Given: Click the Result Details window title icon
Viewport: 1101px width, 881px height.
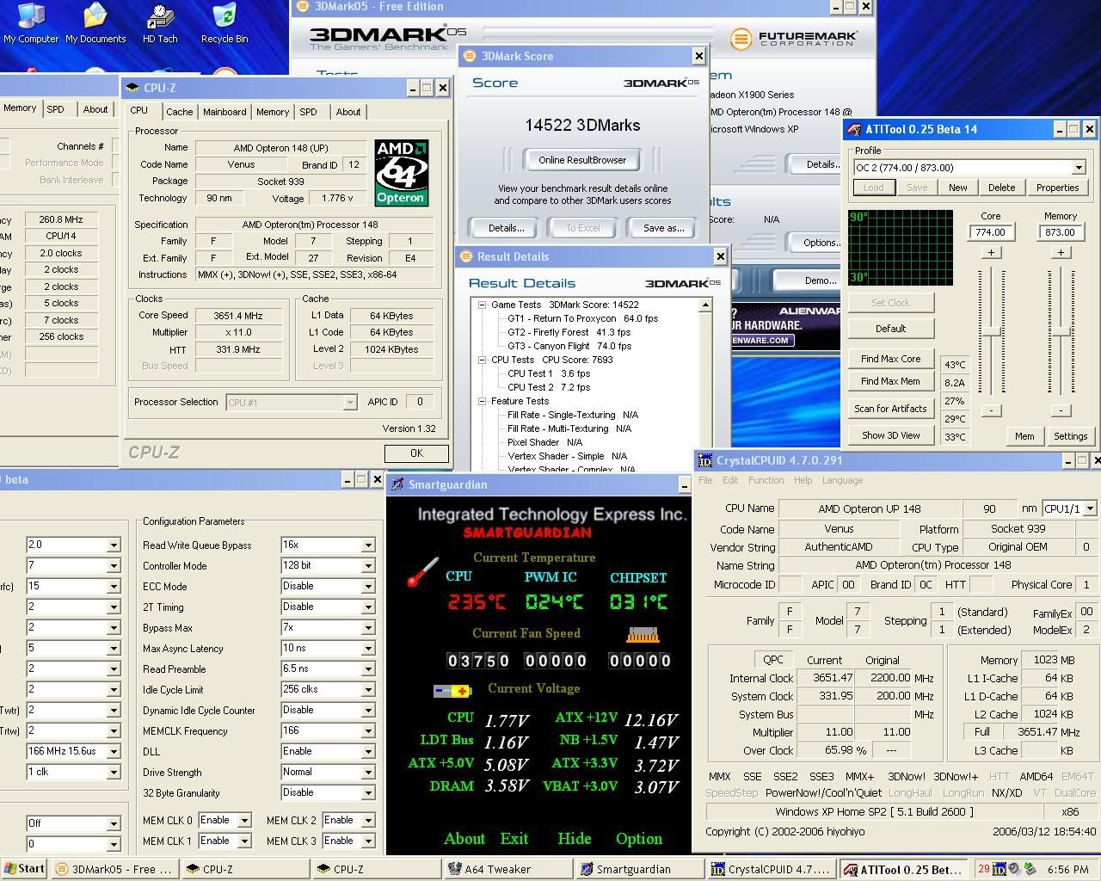Looking at the screenshot, I should point(466,256).
